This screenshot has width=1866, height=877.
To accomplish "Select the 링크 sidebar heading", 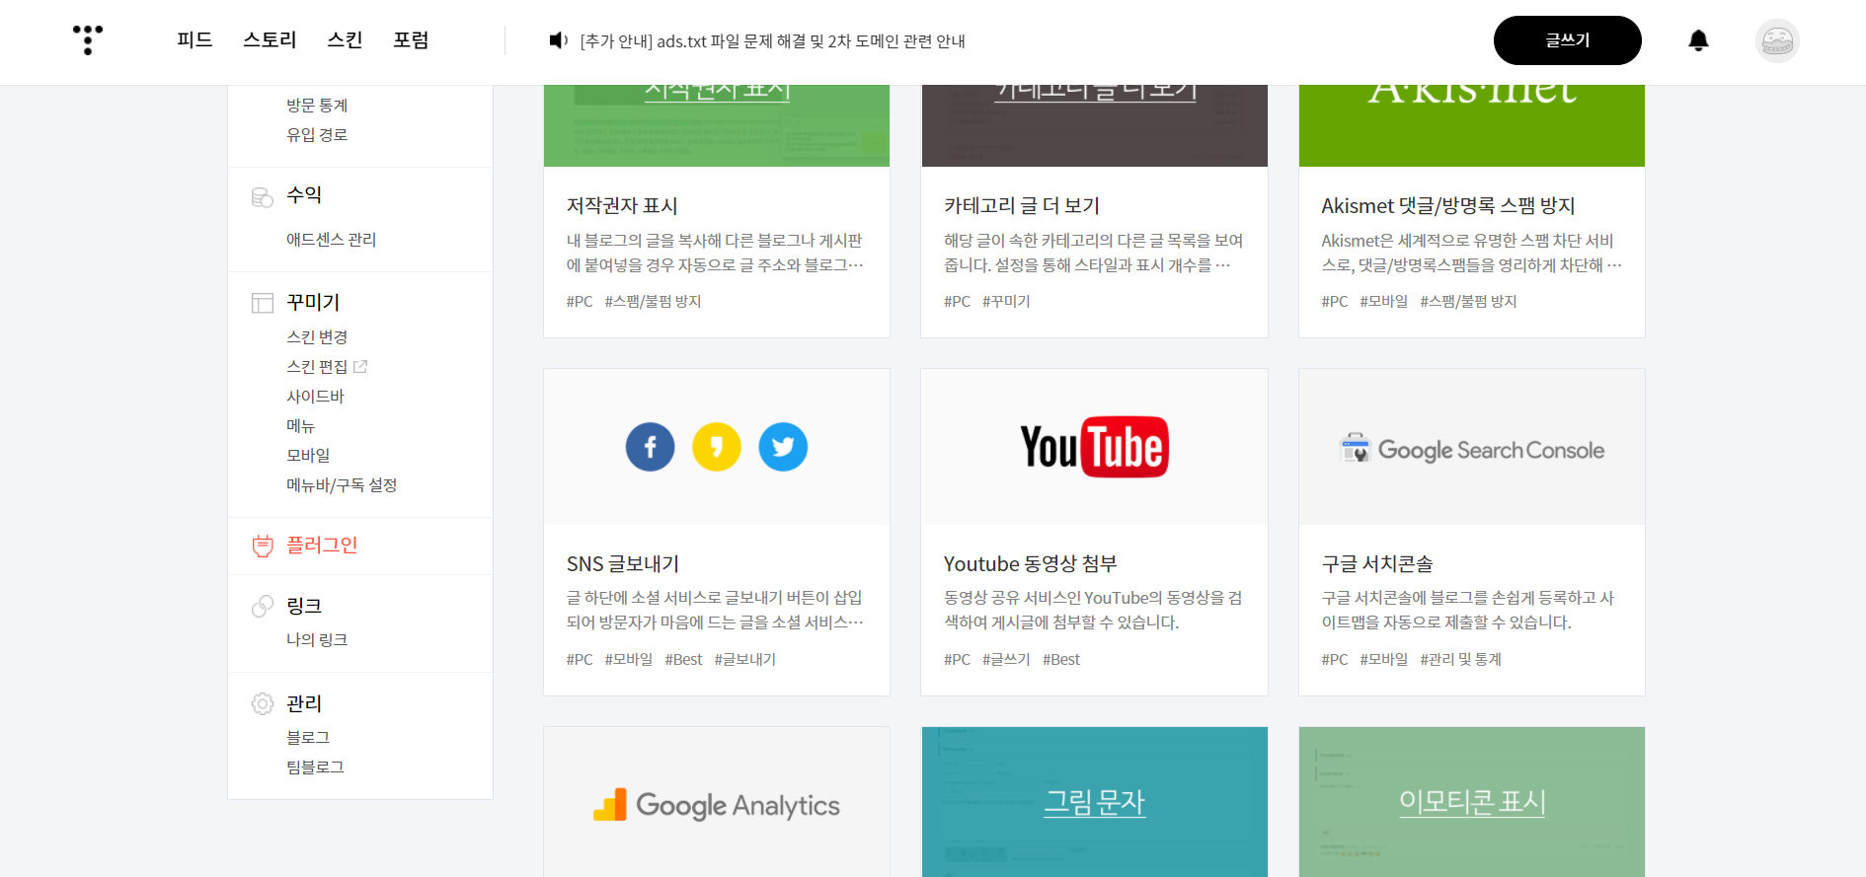I will tap(304, 606).
